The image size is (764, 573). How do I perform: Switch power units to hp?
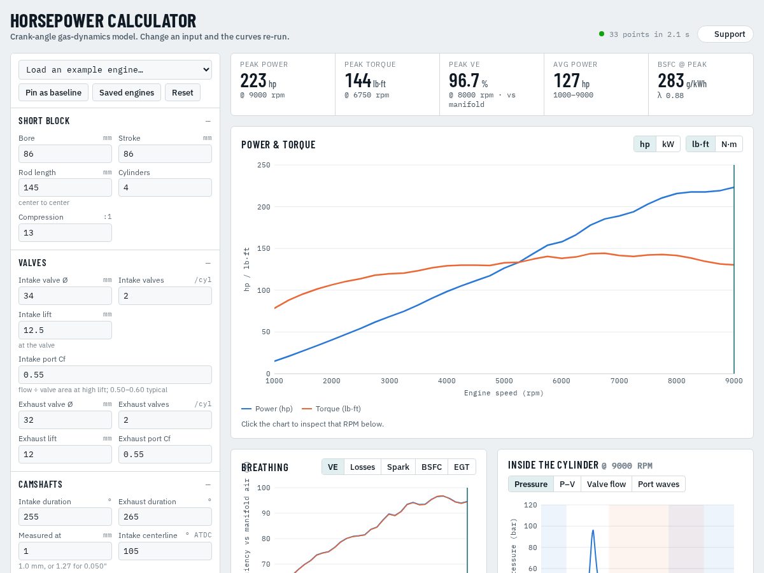(x=645, y=145)
